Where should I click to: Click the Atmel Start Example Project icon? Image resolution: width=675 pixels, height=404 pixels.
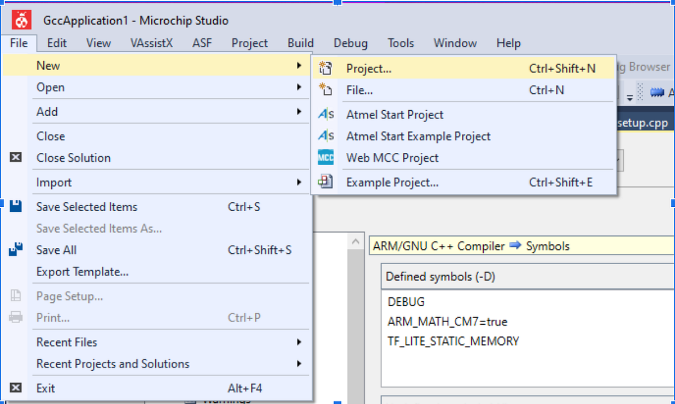pos(326,136)
